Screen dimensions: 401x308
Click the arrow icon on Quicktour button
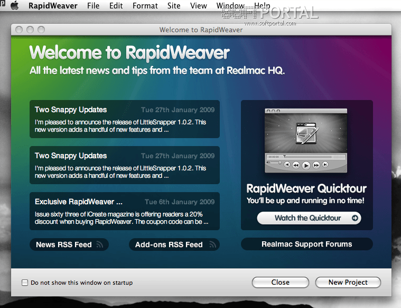pyautogui.click(x=355, y=218)
